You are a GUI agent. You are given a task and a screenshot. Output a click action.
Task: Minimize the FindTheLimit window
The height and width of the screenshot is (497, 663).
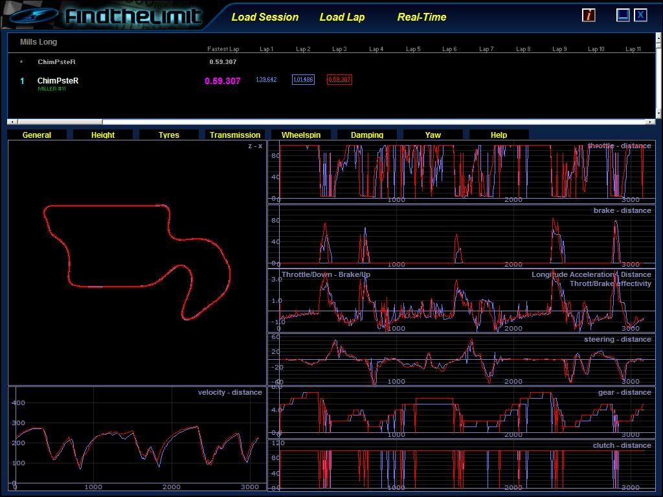pyautogui.click(x=623, y=16)
